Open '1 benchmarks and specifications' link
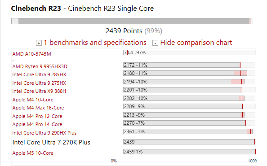 click(x=95, y=43)
